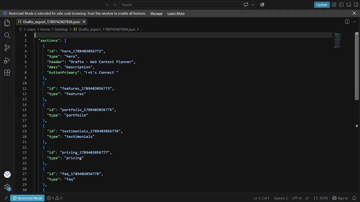Click the "faq_1789403056778" value
360x202 pixels.
click(x=81, y=174)
